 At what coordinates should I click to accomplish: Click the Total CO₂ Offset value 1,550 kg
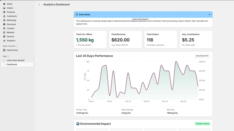click(85, 40)
